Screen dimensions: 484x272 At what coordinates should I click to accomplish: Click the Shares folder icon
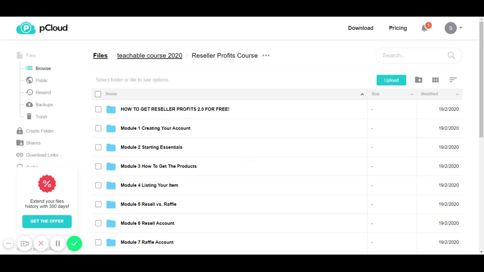tap(20, 143)
